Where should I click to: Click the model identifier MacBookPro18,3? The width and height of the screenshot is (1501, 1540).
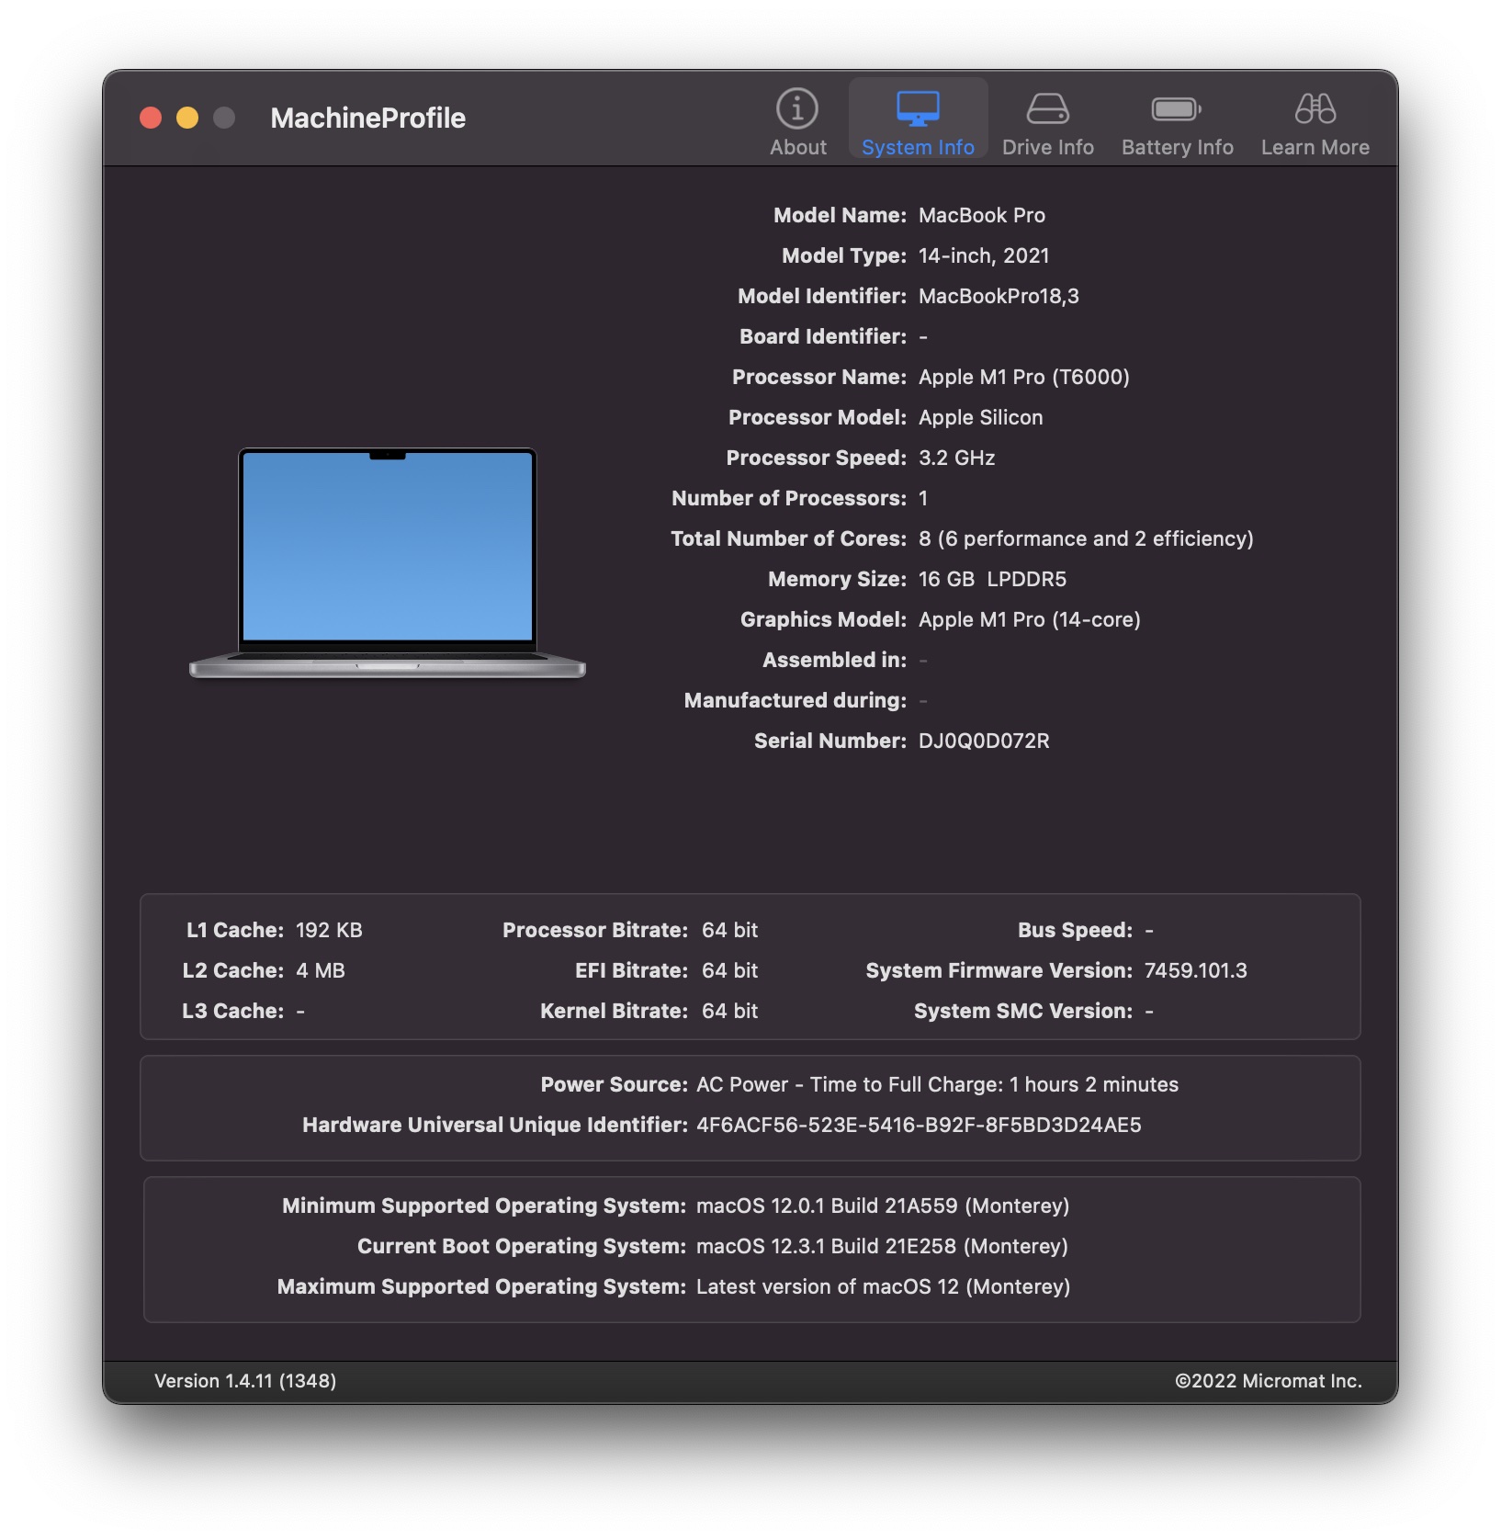999,296
